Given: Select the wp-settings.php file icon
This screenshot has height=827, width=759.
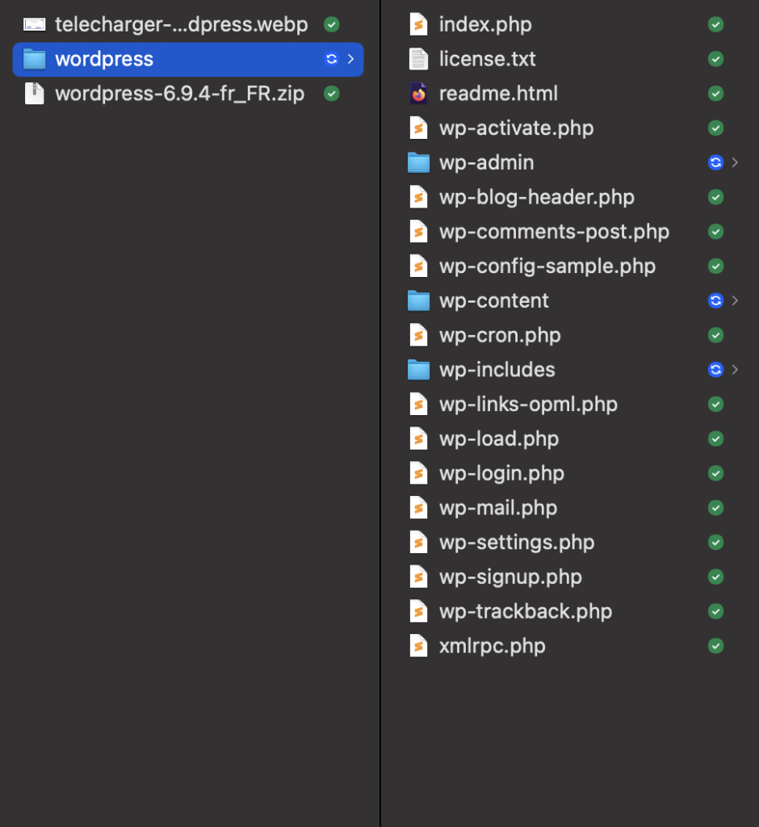Looking at the screenshot, I should pyautogui.click(x=419, y=543).
